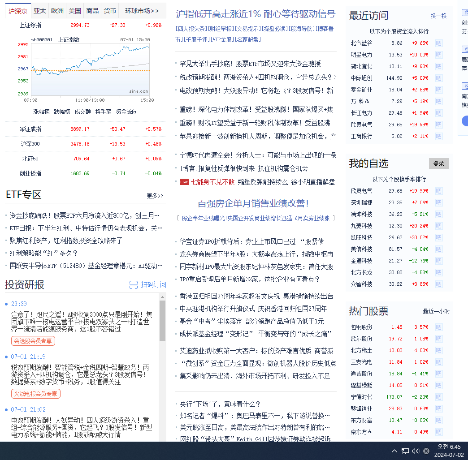468x460 pixels.
Task: Click the 吧 icon next to 美信科技
Action: [x=438, y=249]
